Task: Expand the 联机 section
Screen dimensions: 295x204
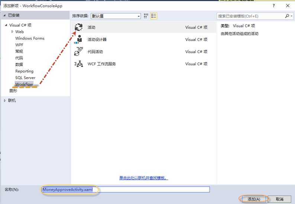Action: click(x=5, y=101)
